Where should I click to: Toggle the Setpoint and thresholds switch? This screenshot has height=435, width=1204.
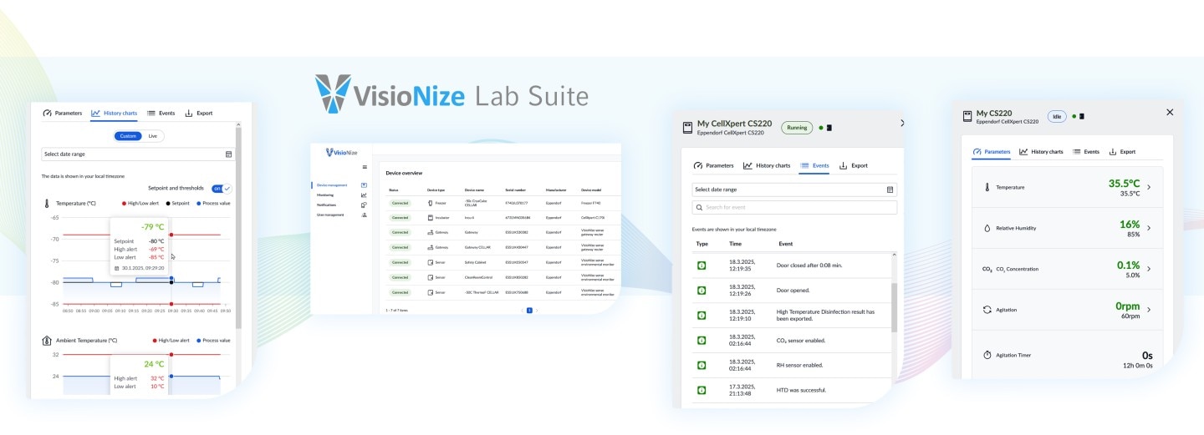[222, 189]
